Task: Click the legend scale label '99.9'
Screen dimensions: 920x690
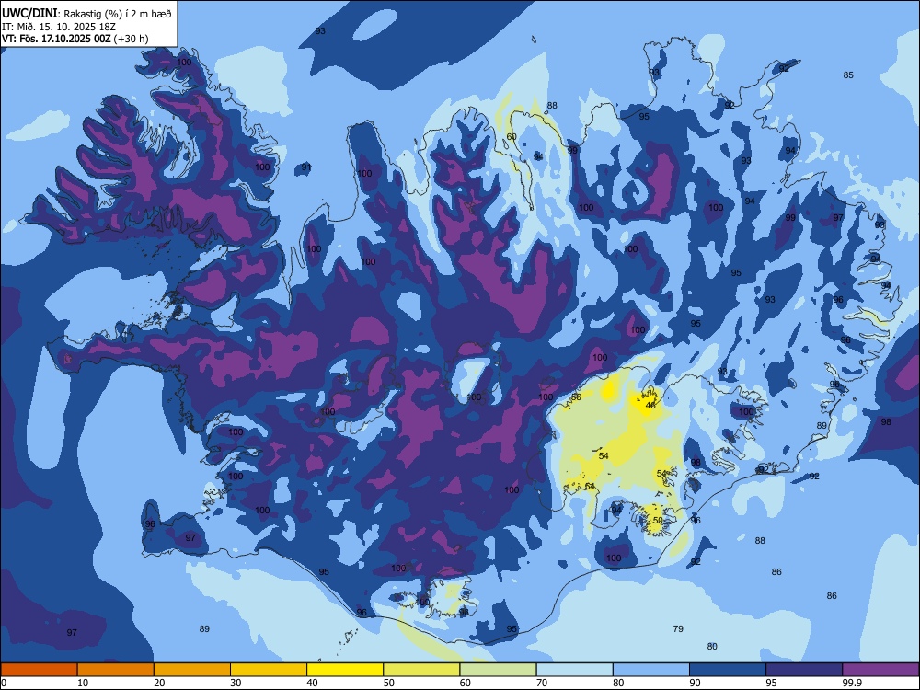Action: click(853, 683)
